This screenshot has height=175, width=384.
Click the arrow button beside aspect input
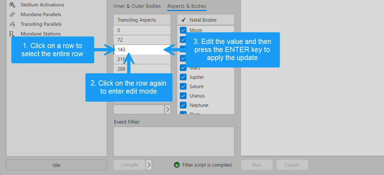[x=168, y=109]
